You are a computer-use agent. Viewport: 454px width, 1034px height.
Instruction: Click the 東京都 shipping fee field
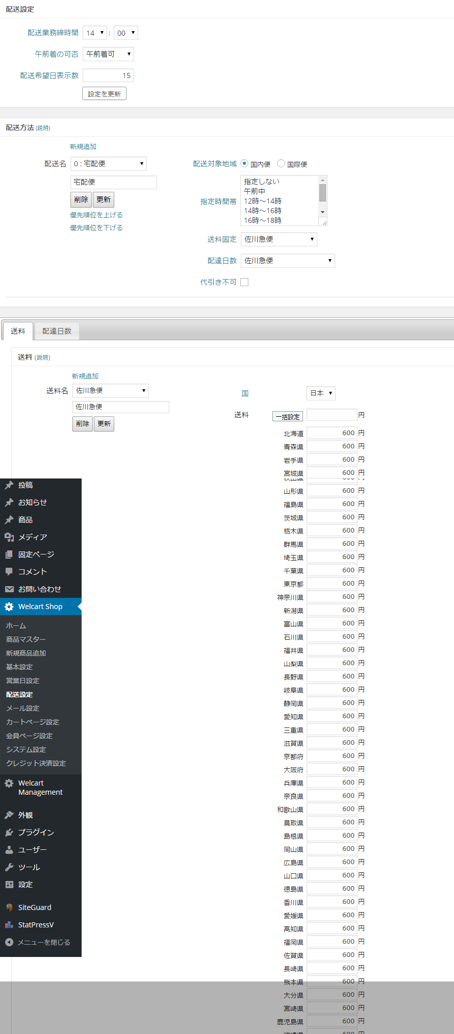coord(332,583)
